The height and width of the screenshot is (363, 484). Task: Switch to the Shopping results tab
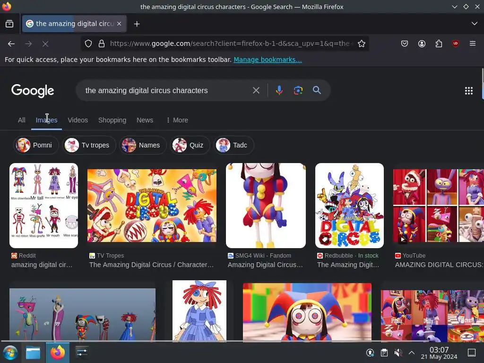pos(112,120)
